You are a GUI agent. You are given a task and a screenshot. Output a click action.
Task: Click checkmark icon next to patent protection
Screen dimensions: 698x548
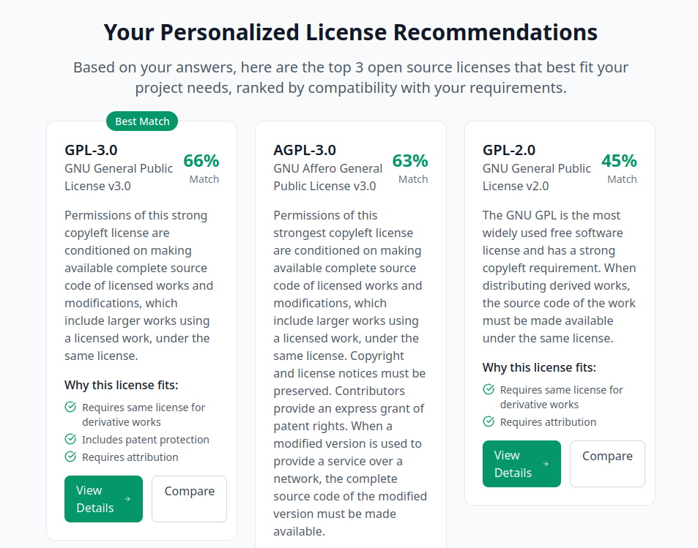click(70, 439)
